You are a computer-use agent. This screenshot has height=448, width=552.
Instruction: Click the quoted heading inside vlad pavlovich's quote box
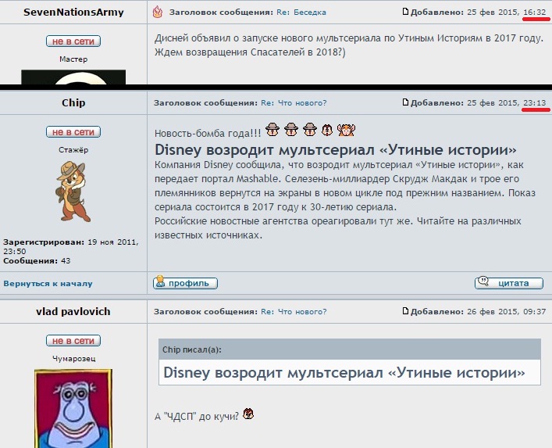pos(344,373)
